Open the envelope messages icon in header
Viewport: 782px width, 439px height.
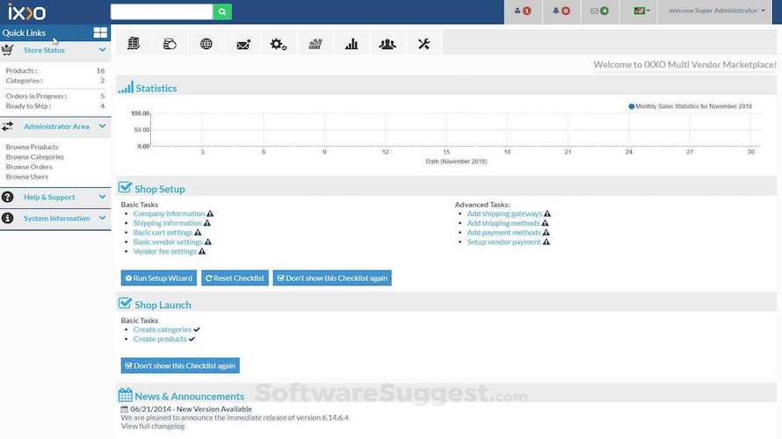tap(599, 11)
